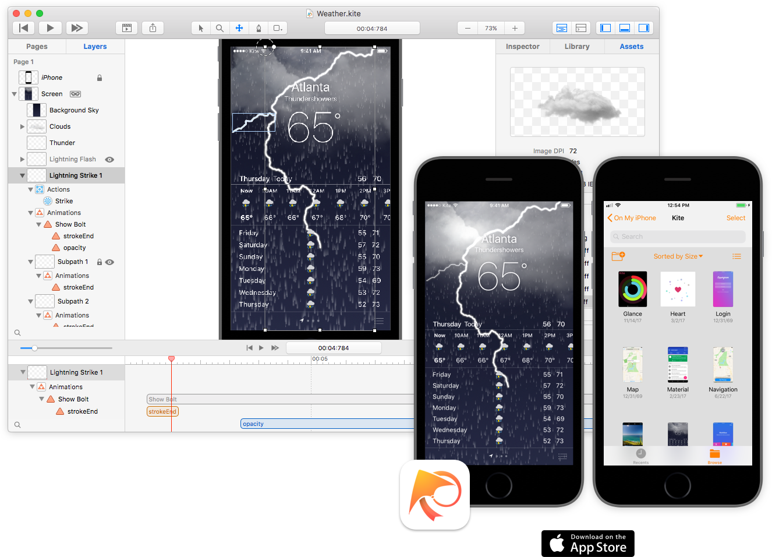Viewport: 772px width, 557px height.
Task: Rewind to start in main toolbar
Action: [x=24, y=28]
